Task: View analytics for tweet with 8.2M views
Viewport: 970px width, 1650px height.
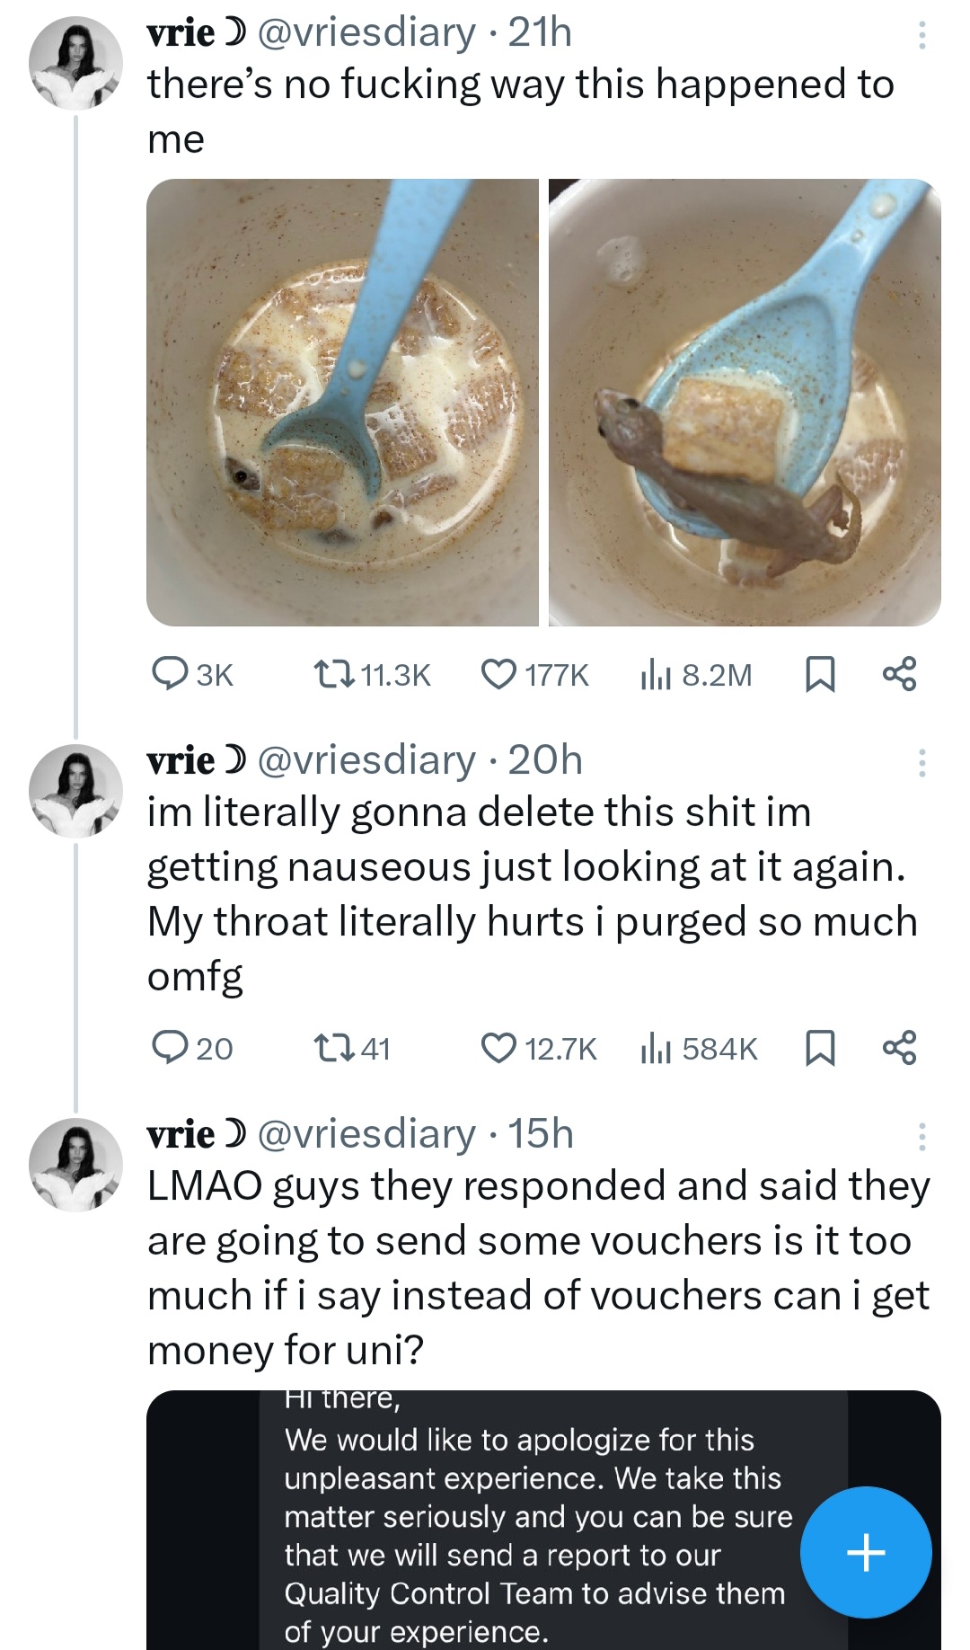Action: coord(656,674)
